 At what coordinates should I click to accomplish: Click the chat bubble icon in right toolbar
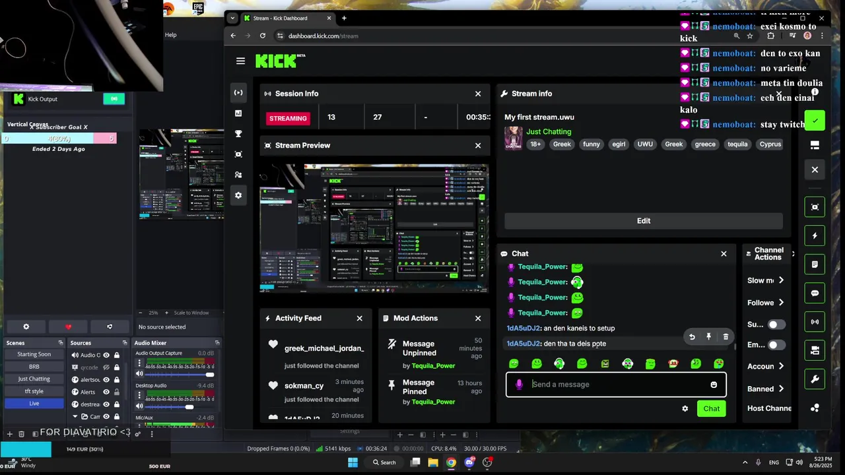tap(815, 293)
